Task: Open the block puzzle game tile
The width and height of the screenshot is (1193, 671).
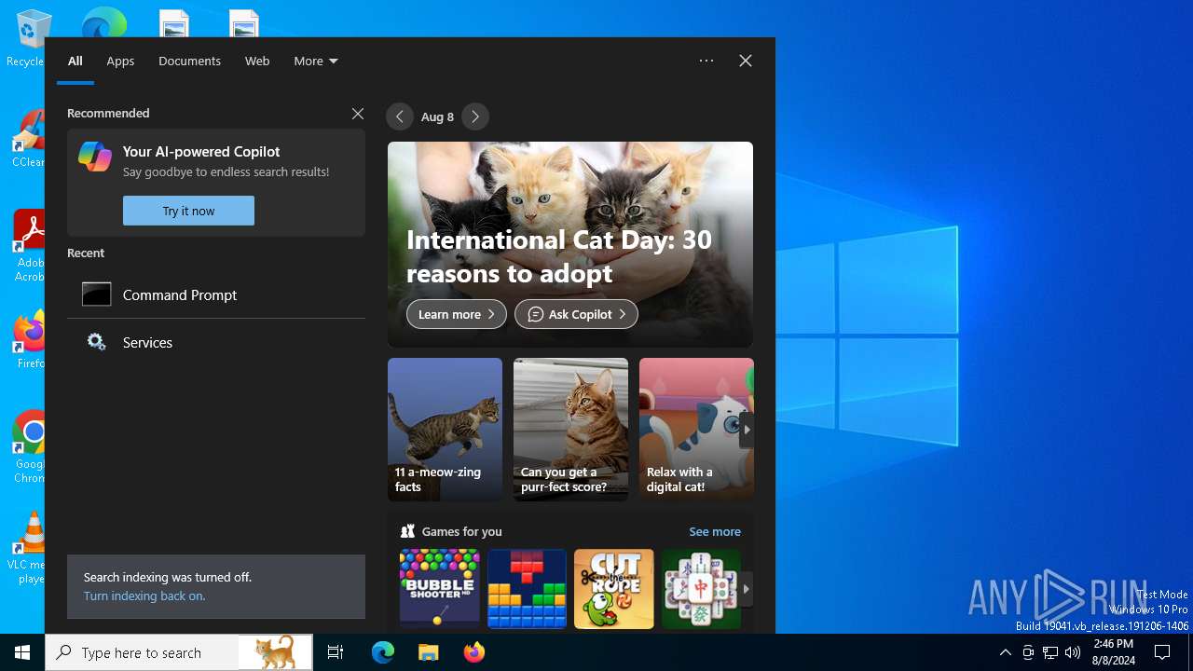Action: [527, 589]
